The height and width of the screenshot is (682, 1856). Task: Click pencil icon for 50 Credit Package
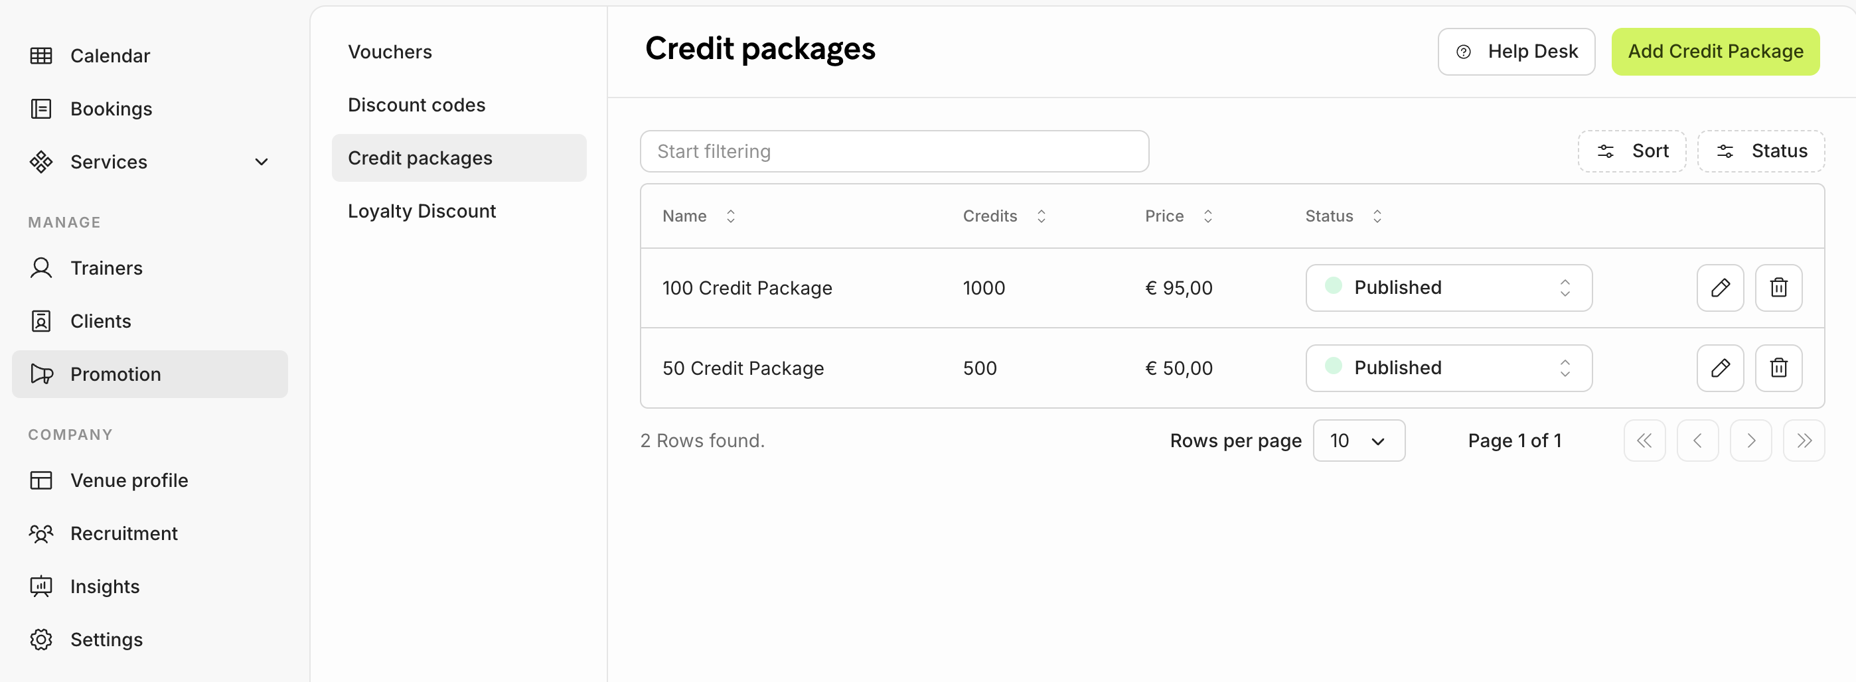coord(1719,368)
